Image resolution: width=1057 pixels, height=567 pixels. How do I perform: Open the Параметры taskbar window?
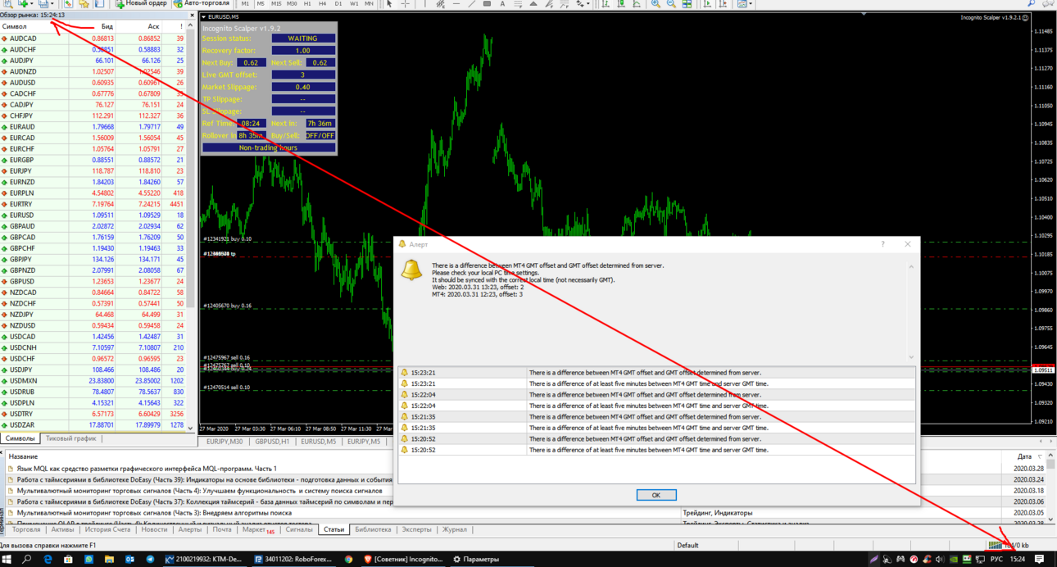tap(476, 560)
